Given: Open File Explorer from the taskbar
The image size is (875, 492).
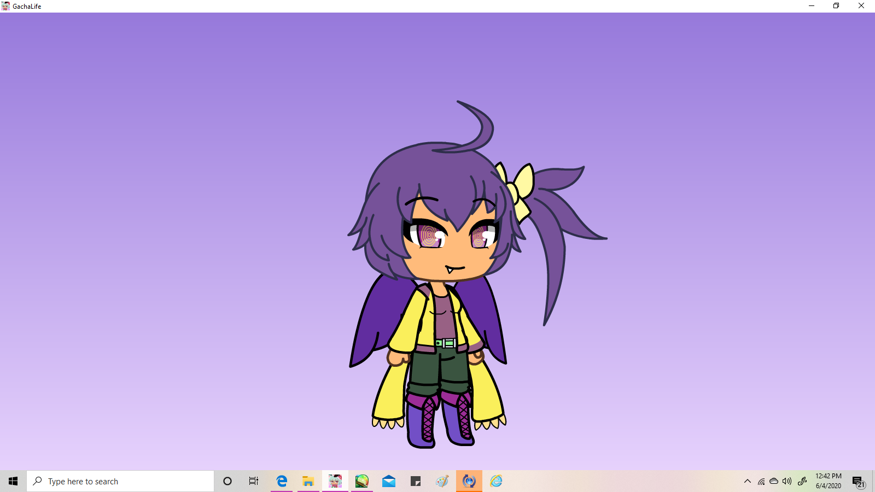Looking at the screenshot, I should coord(308,481).
